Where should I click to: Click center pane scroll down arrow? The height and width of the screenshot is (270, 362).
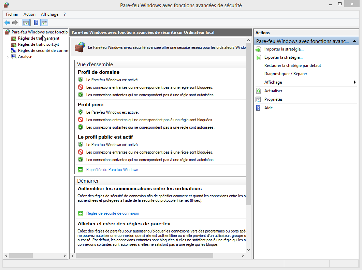(248, 250)
